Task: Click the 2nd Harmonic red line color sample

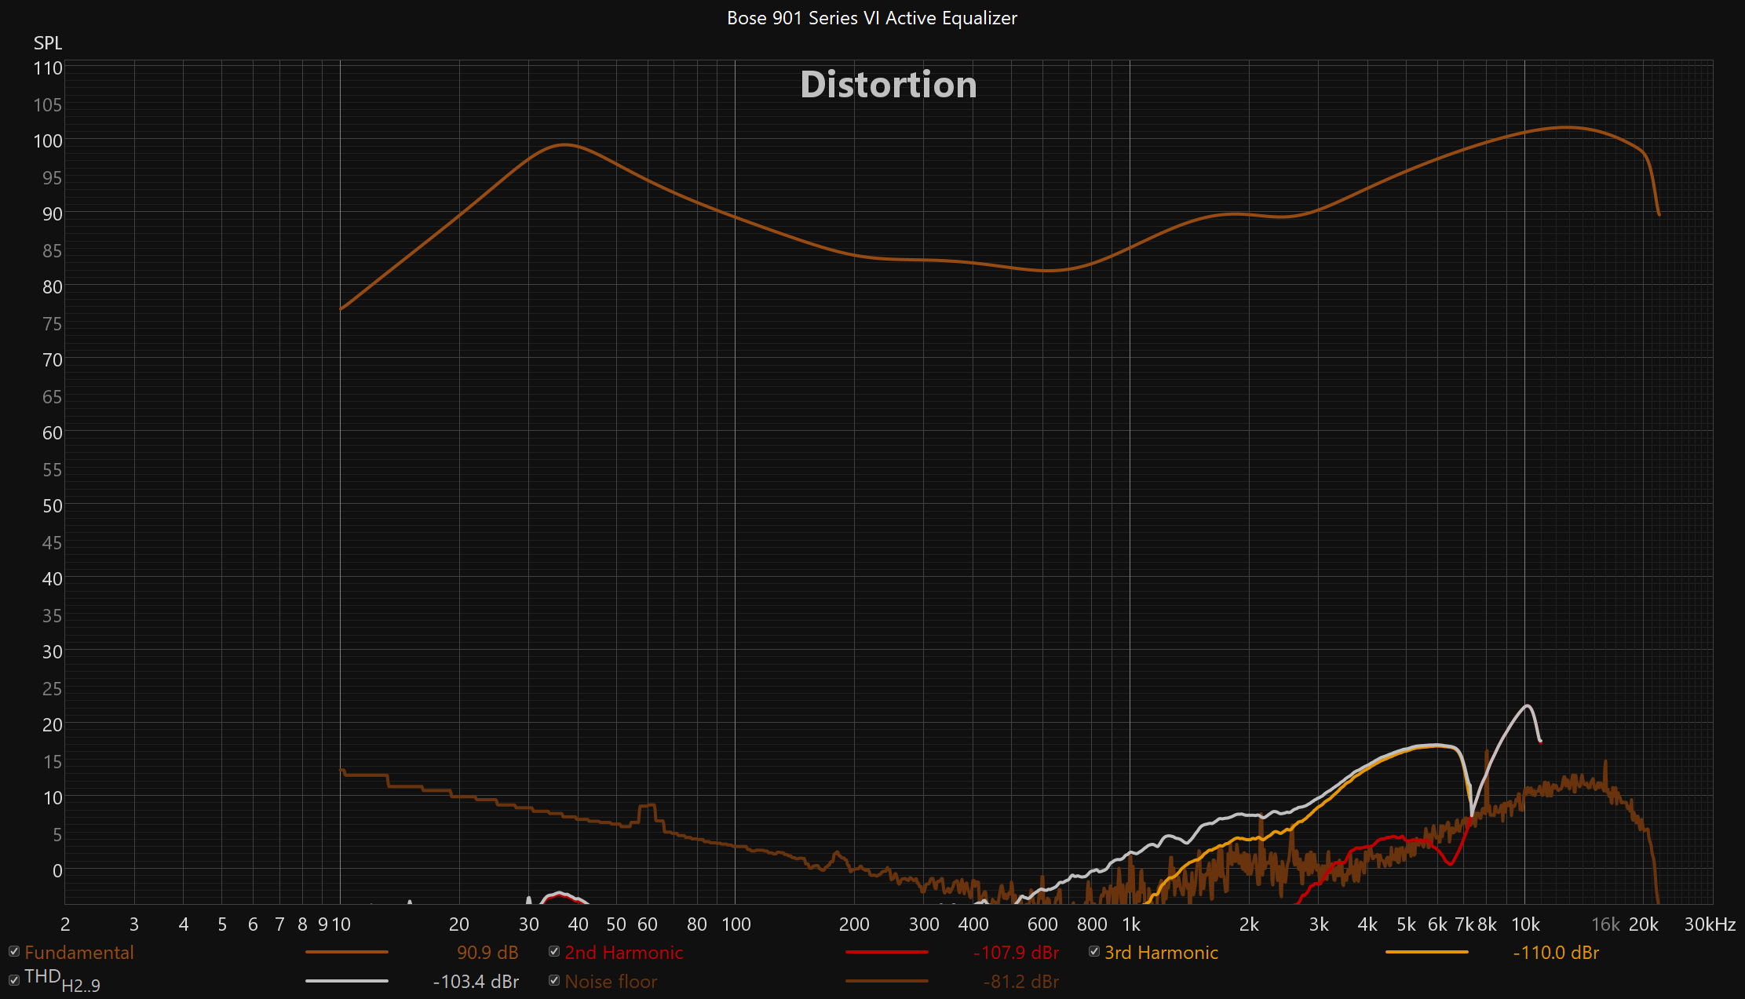Action: 887,952
